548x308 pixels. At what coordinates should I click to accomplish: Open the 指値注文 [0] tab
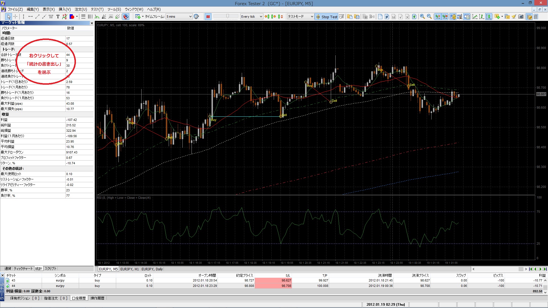click(56, 298)
